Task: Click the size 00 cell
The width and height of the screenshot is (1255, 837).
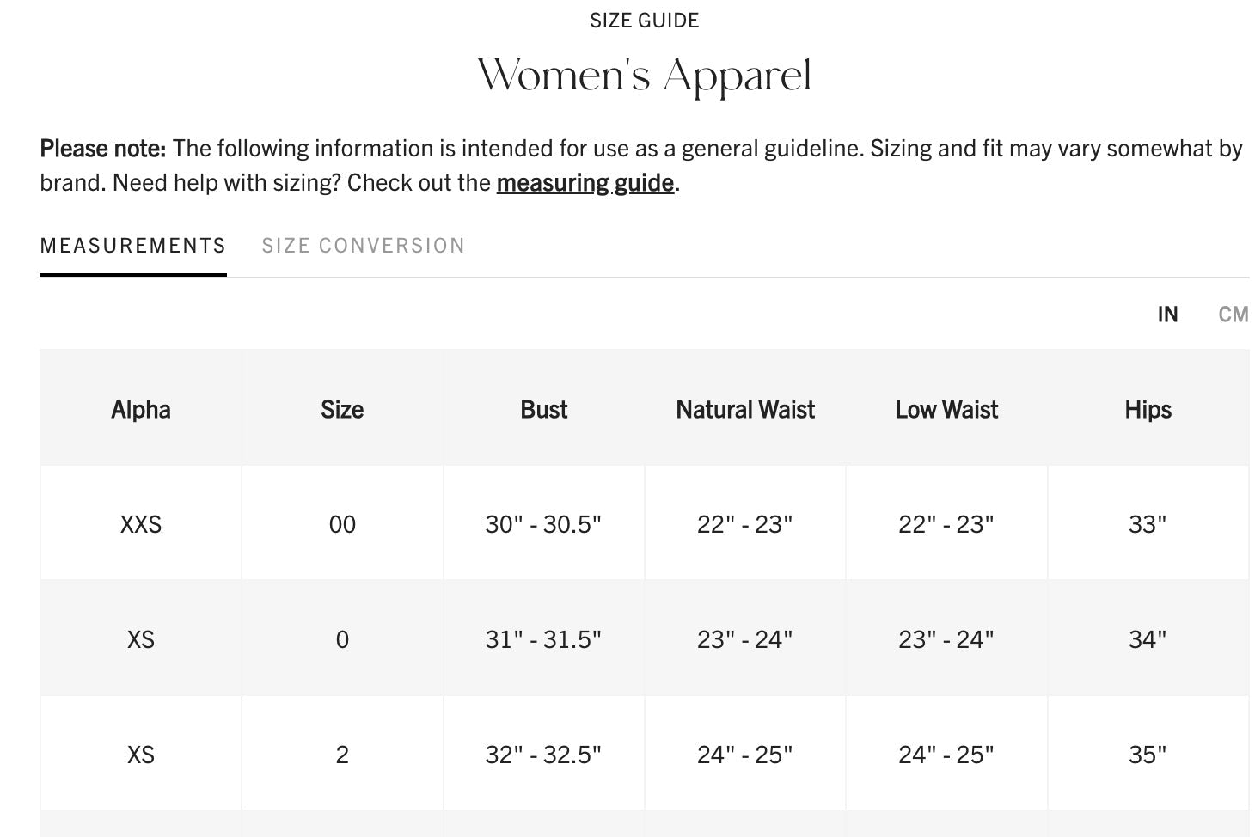Action: point(342,524)
